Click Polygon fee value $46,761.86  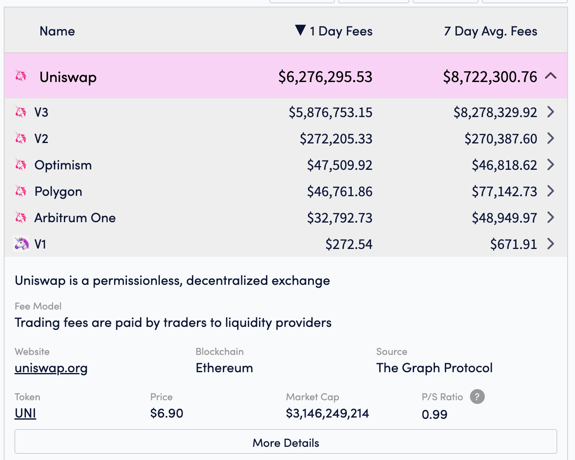[340, 192]
